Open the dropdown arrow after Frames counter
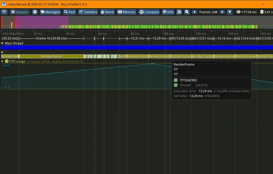This screenshot has height=174, width=273. coord(230,12)
